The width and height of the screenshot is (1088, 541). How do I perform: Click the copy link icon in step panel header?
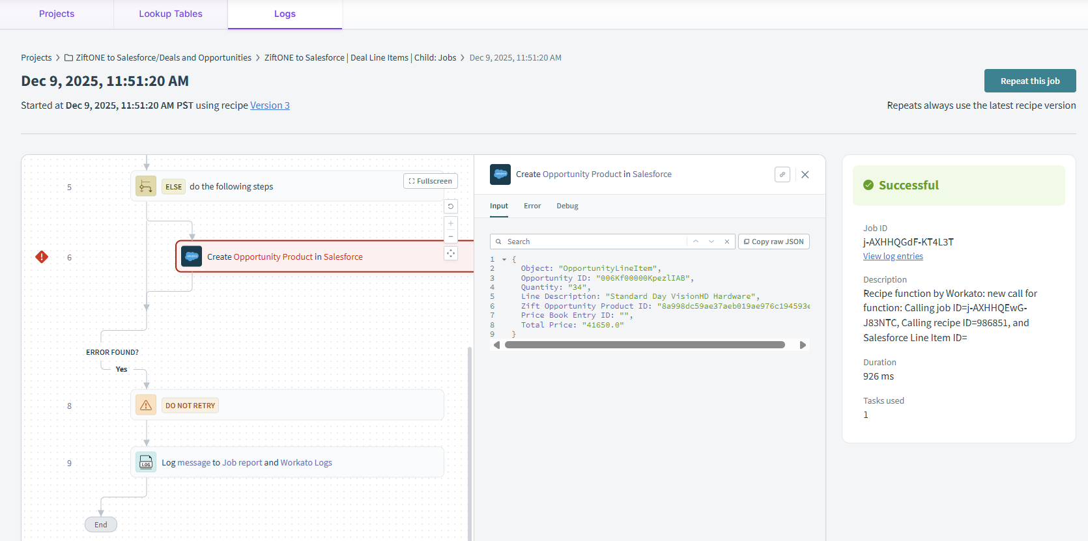pos(782,174)
